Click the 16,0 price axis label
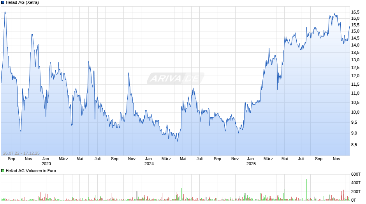The image size is (366, 204). (355, 18)
